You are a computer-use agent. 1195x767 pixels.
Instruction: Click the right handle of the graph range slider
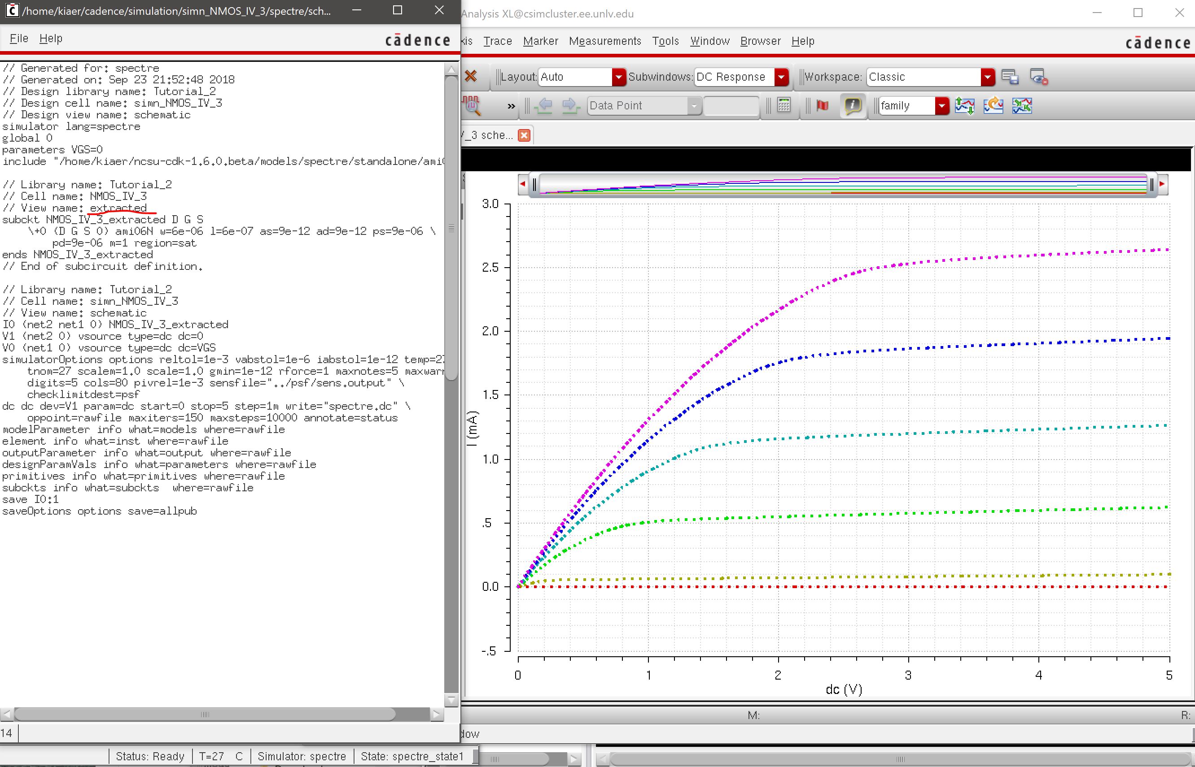[x=1151, y=184]
